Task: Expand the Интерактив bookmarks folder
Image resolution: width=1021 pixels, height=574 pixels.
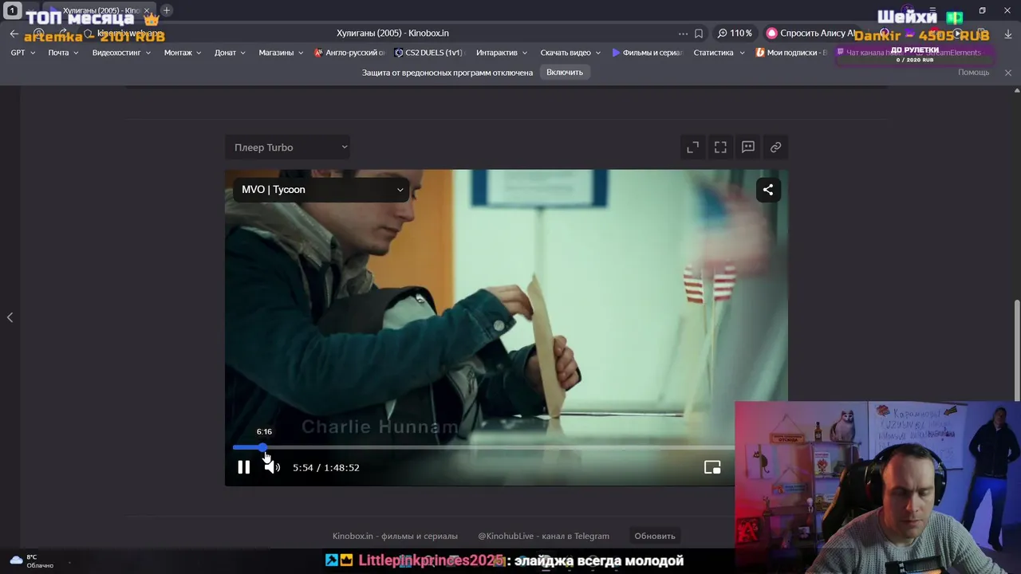Action: [502, 53]
